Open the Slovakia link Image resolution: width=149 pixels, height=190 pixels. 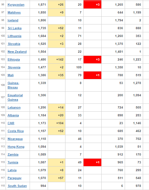pyautogui.click(x=14, y=44)
